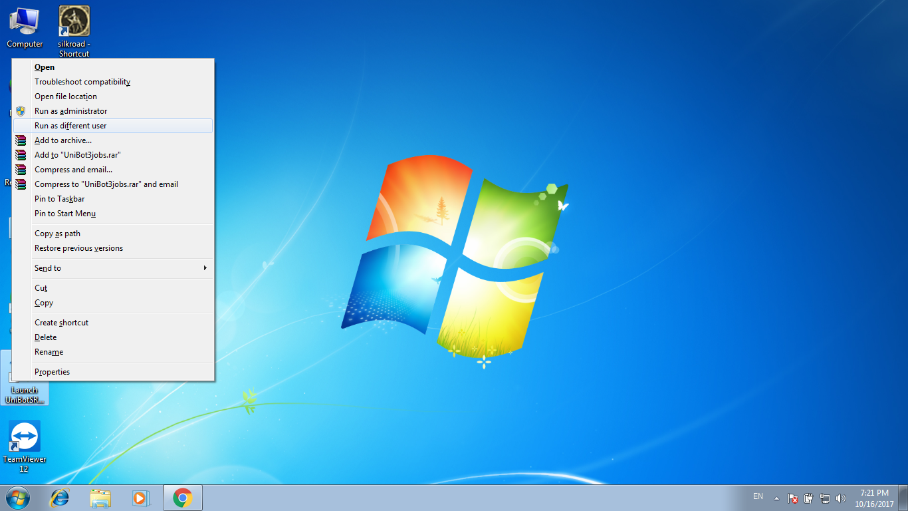The image size is (908, 511).
Task: Click WinRAR icon beside Add to archive
Action: pos(21,140)
